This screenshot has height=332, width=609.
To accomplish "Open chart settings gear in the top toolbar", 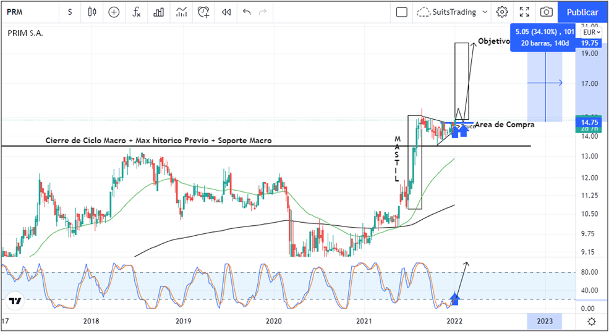I will (x=502, y=12).
